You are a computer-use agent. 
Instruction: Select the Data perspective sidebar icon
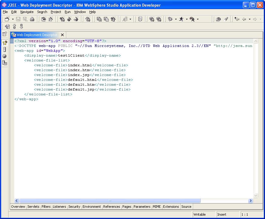point(5,63)
